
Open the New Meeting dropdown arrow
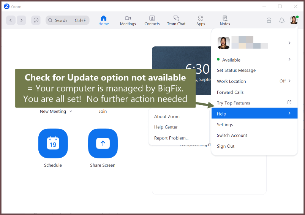pos(71,111)
